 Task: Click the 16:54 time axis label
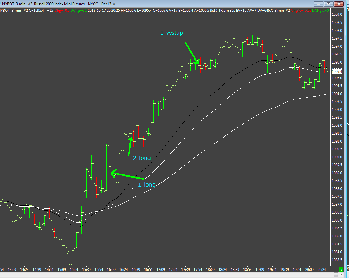tap(148, 270)
